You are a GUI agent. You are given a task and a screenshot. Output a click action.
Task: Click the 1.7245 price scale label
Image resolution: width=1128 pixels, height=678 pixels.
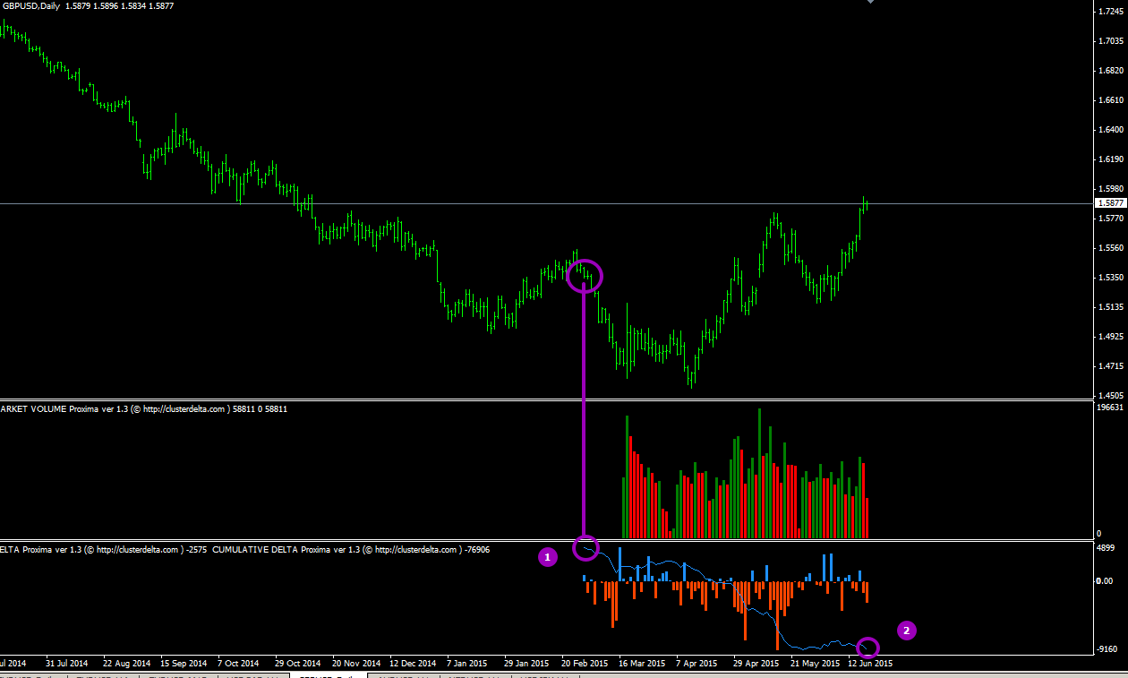pyautogui.click(x=1110, y=12)
